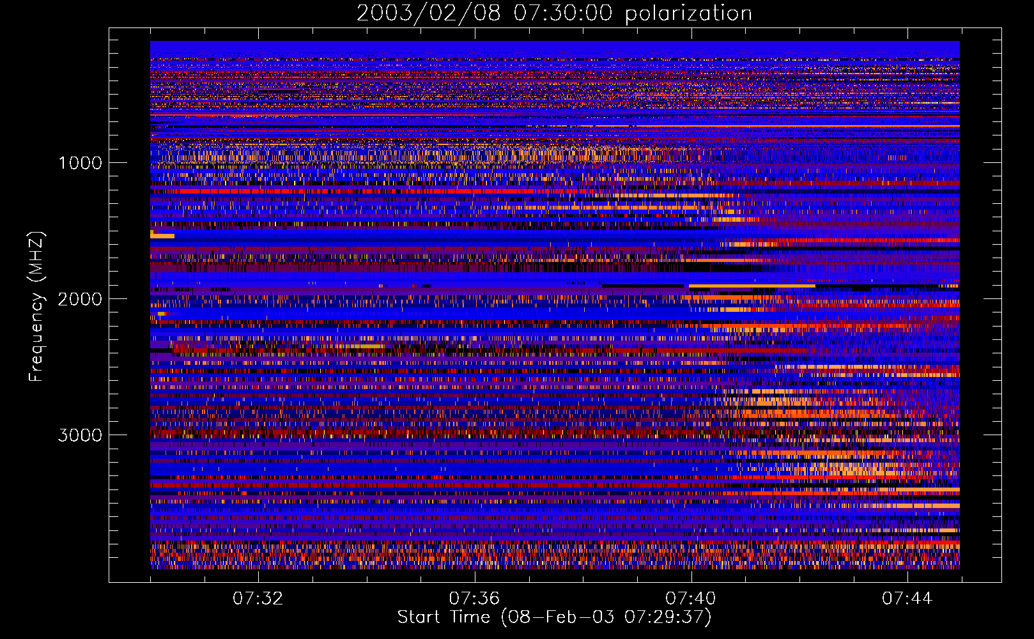1034x639 pixels.
Task: Click the 07:44 time tick label
Action: (907, 599)
